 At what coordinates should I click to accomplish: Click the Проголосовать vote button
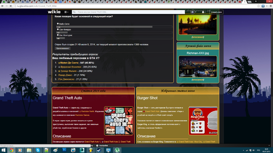[x=63, y=48]
